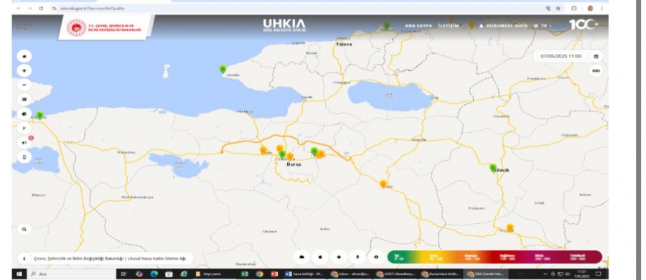Expand the TR language dropdown
The height and width of the screenshot is (280, 646).
[x=543, y=26]
